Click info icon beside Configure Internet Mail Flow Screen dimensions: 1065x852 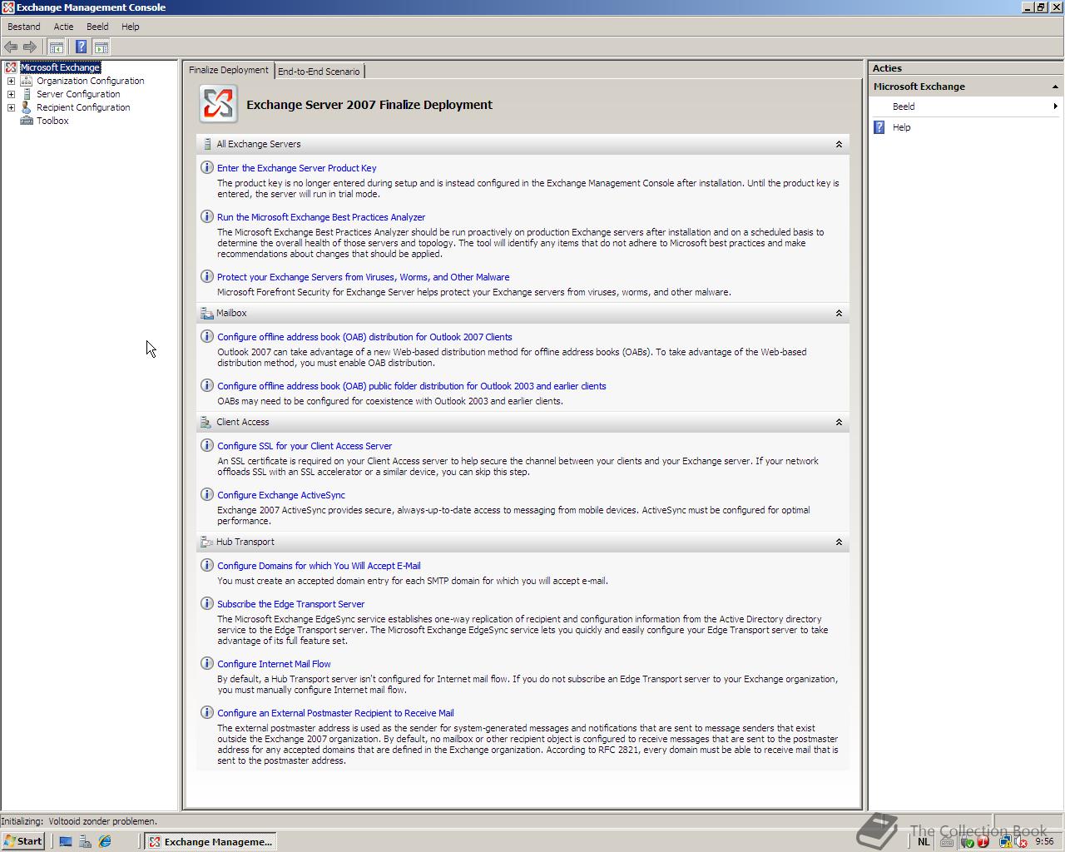(x=207, y=663)
